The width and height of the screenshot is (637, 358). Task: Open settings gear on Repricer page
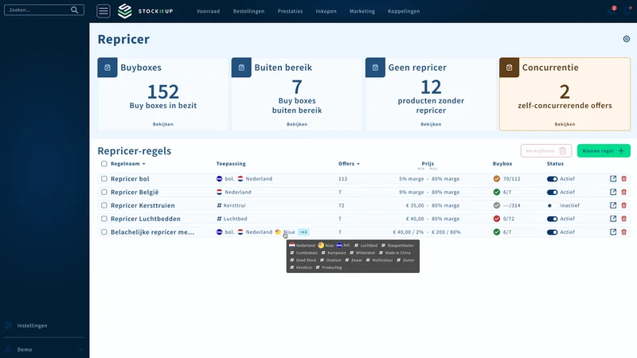[x=627, y=39]
